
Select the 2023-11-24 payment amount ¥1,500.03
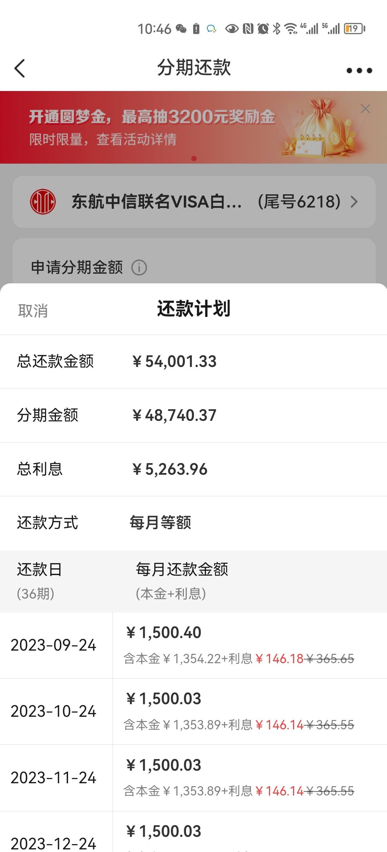point(164,765)
